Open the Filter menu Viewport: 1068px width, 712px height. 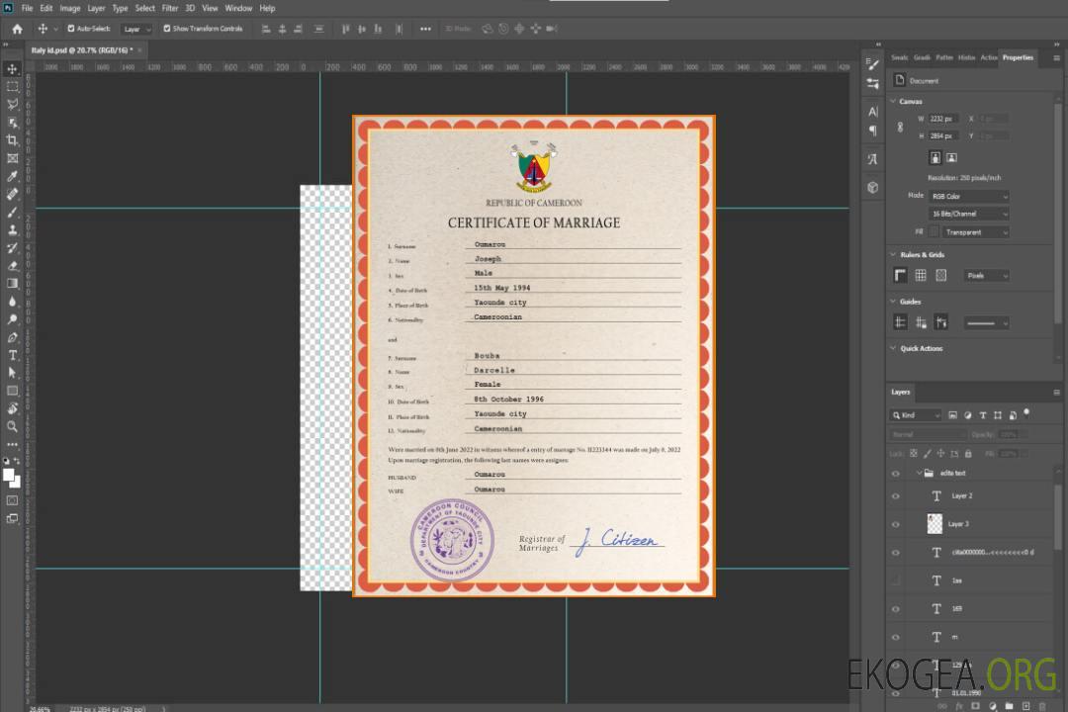click(170, 8)
